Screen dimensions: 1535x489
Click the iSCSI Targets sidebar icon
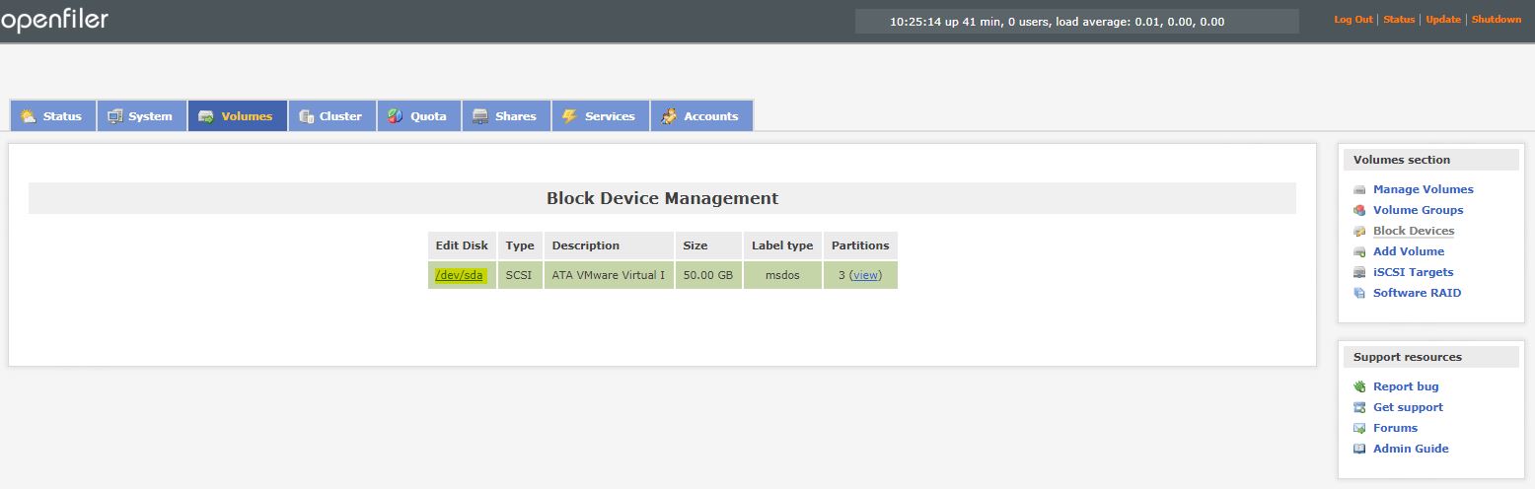1359,272
